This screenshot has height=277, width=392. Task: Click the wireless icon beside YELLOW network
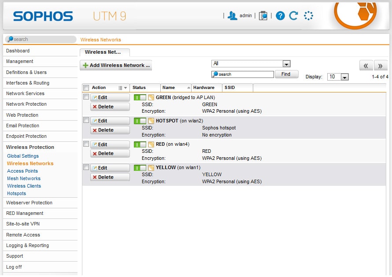point(151,167)
